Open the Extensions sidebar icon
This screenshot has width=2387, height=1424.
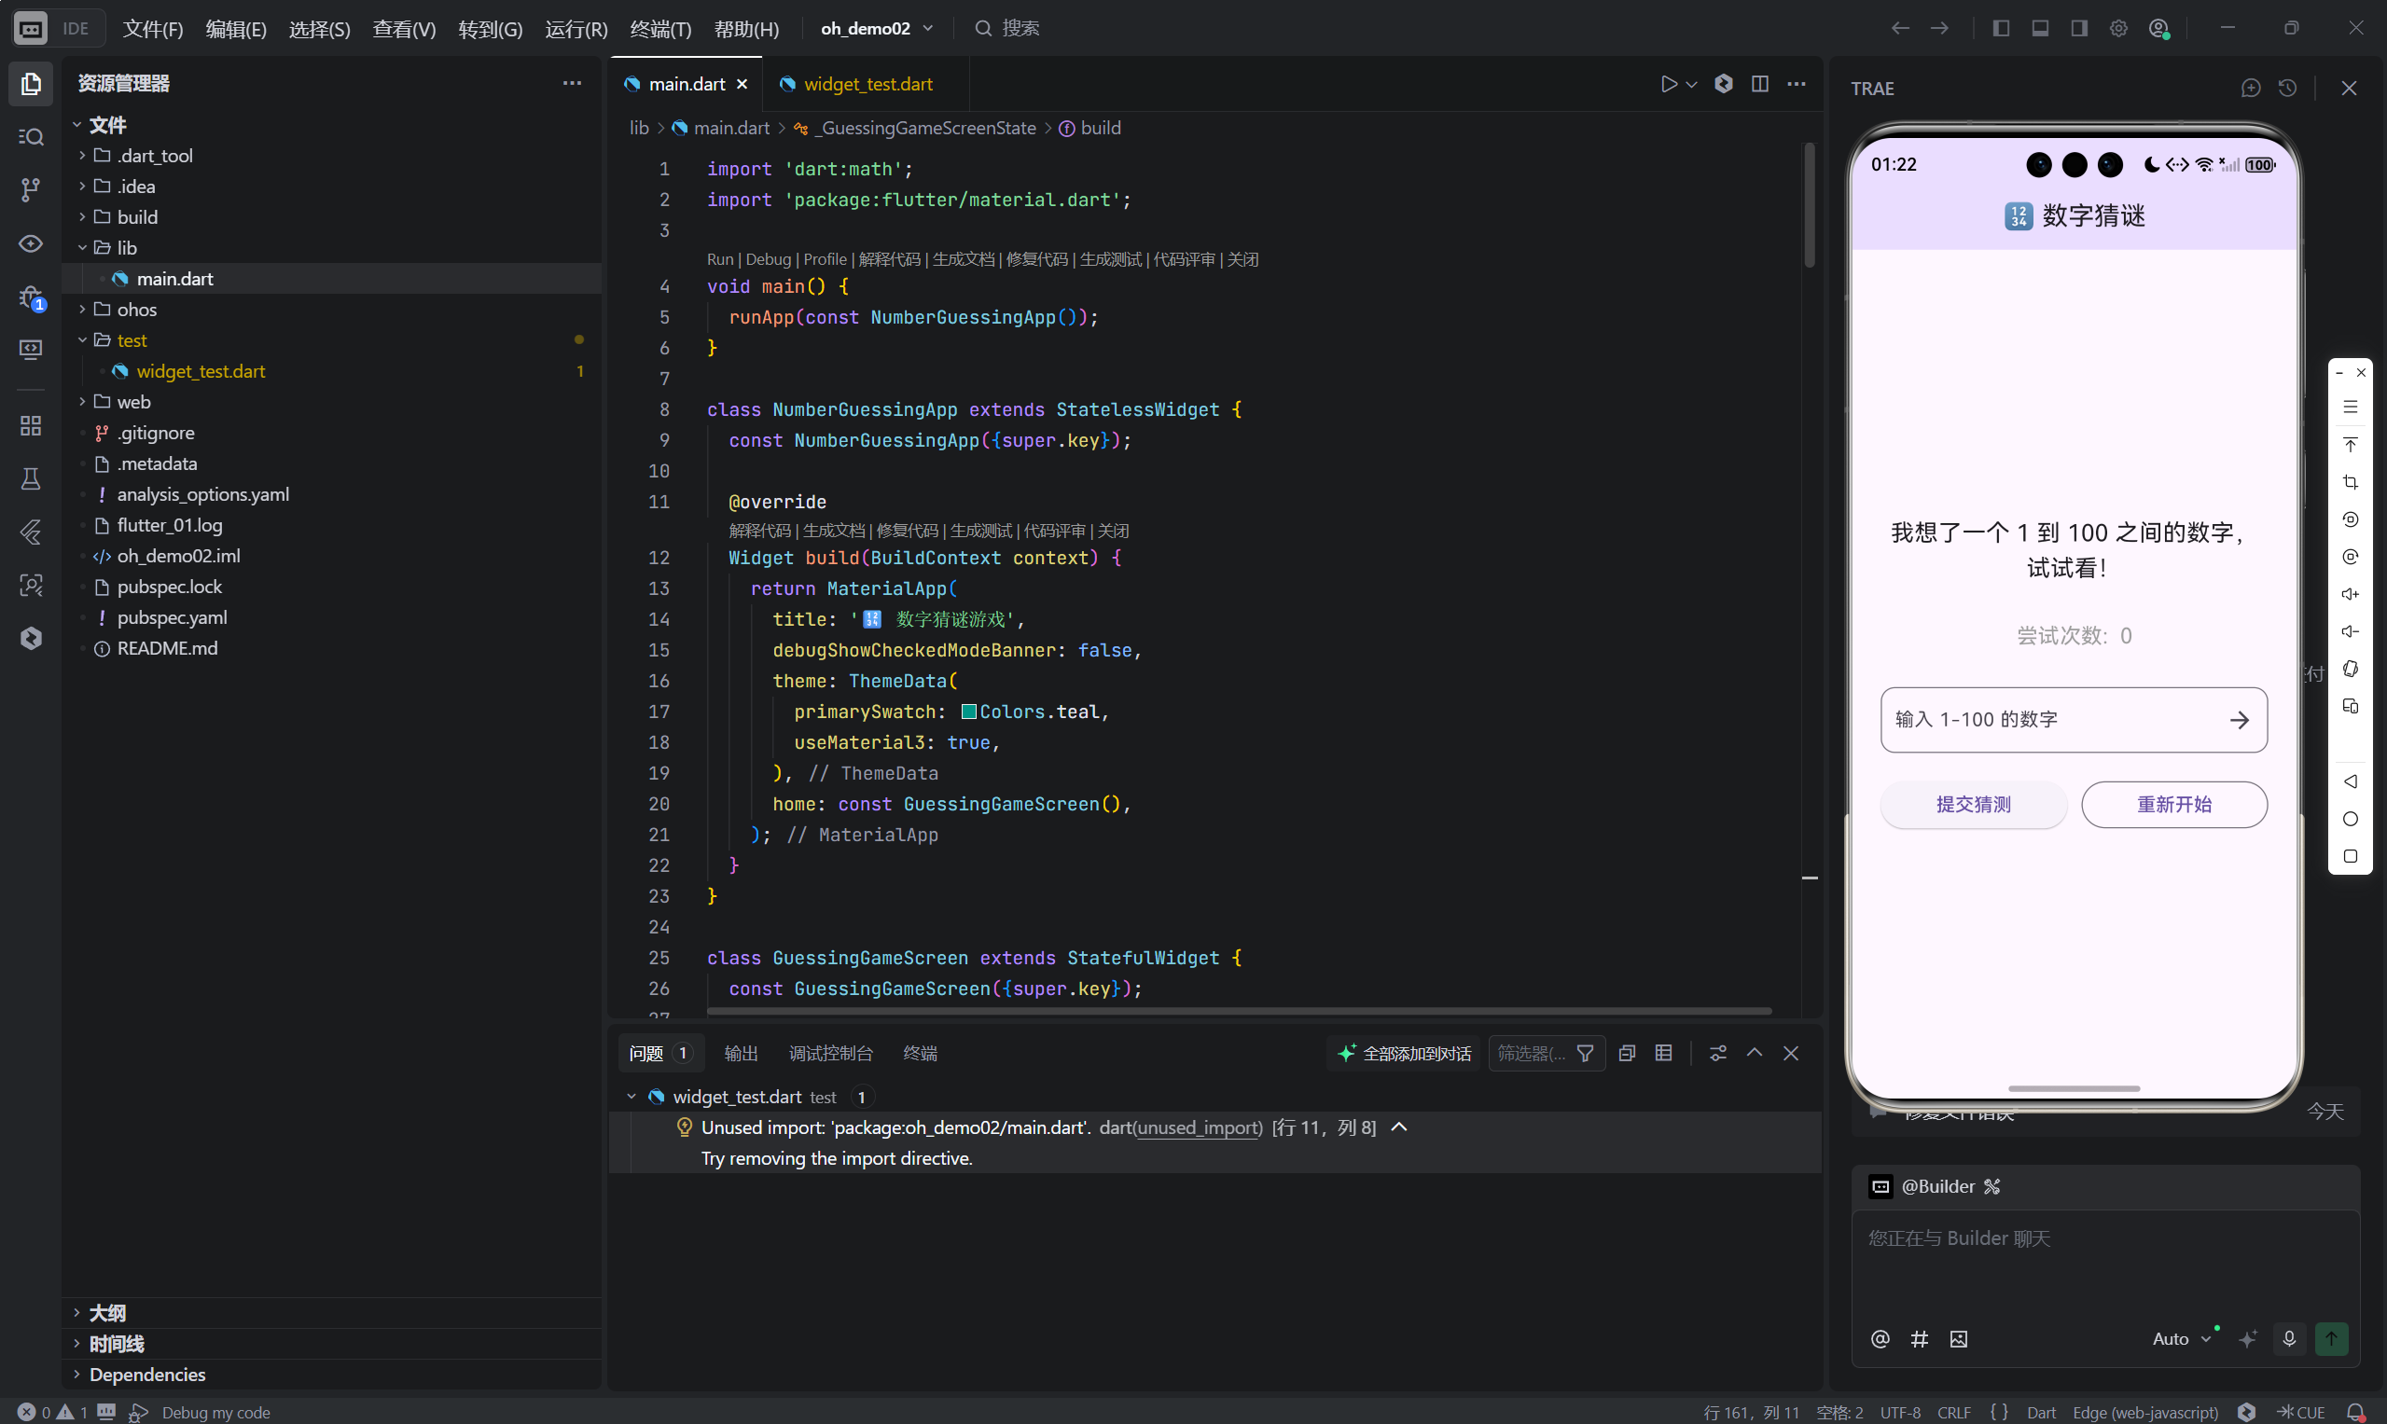(31, 425)
